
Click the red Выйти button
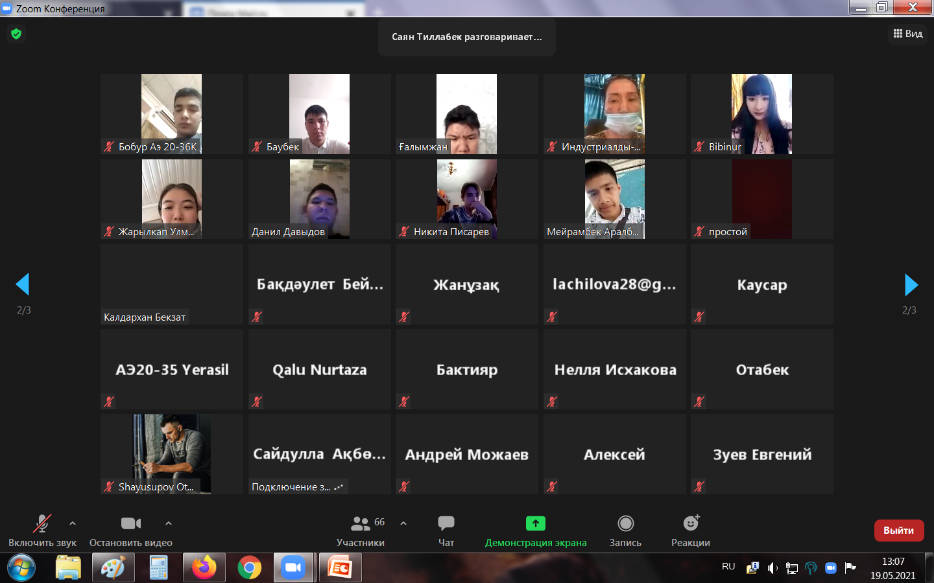(x=898, y=530)
